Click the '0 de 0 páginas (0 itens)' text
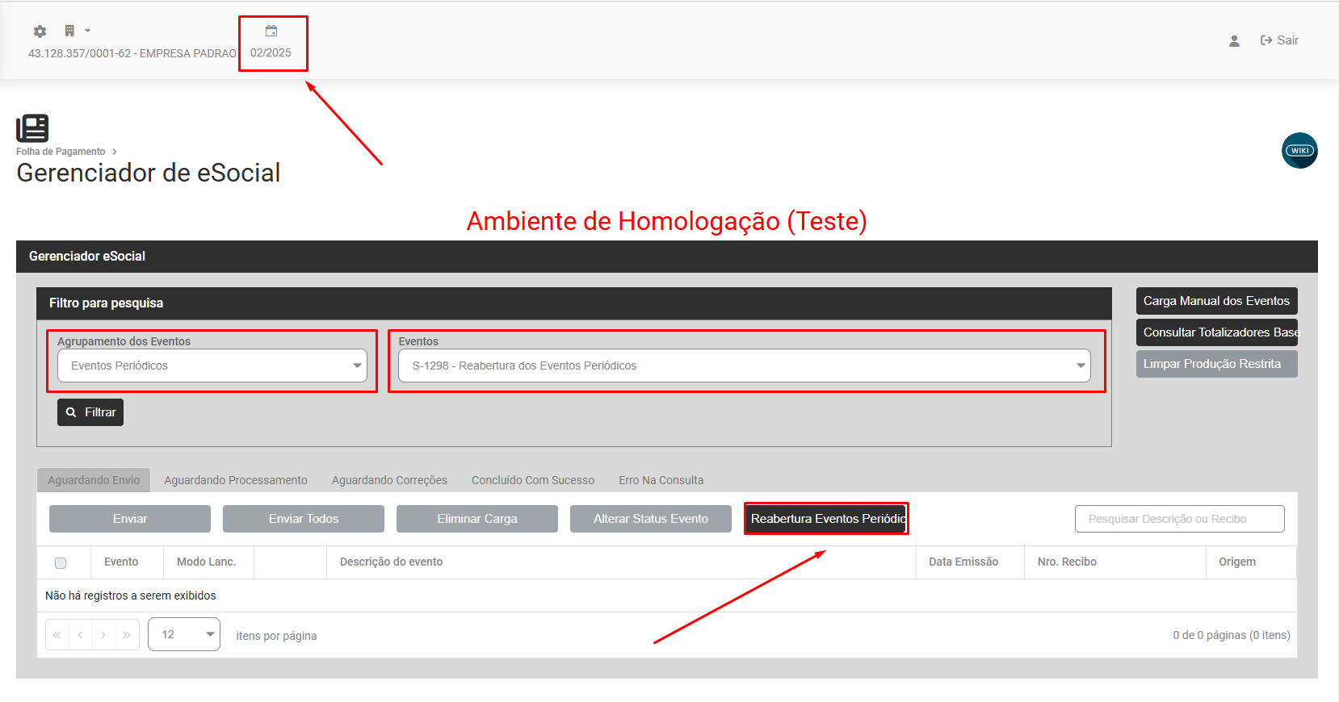The height and width of the screenshot is (702, 1339). pos(1232,635)
